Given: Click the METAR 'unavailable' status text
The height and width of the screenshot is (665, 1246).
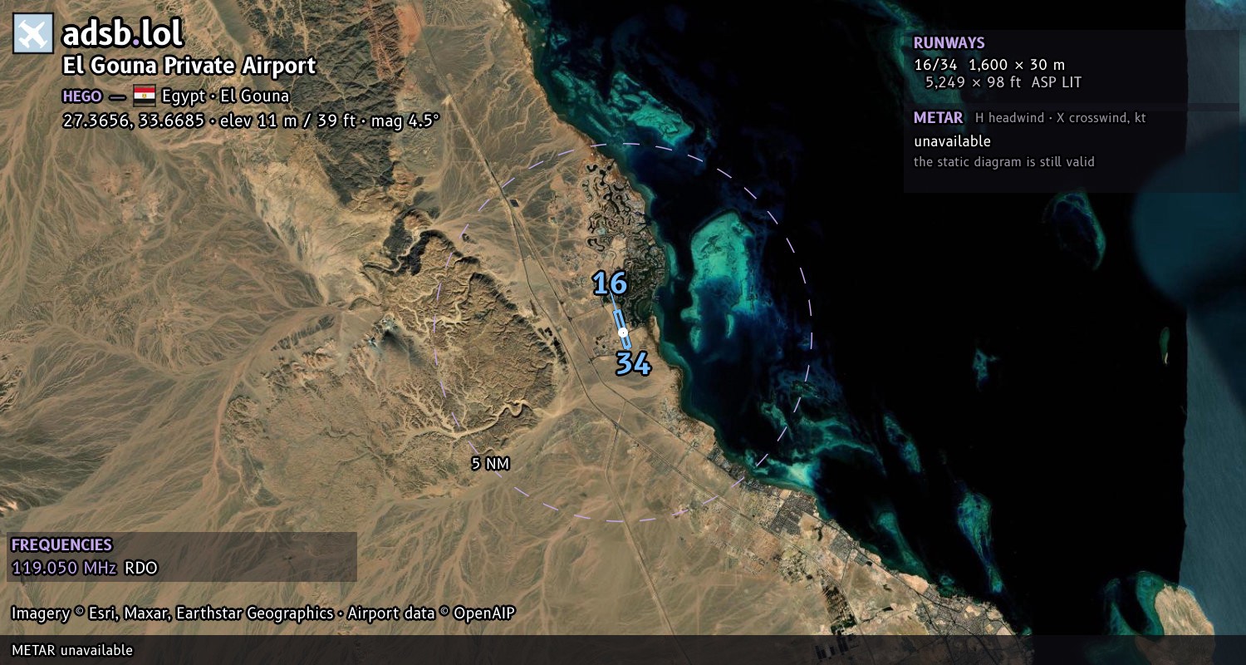Looking at the screenshot, I should click(952, 141).
